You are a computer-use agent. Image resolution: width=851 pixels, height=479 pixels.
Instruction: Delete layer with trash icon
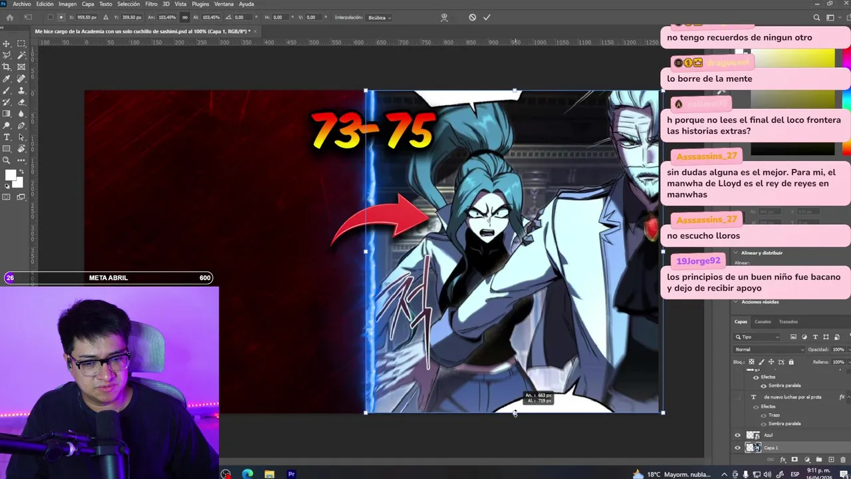[842, 460]
